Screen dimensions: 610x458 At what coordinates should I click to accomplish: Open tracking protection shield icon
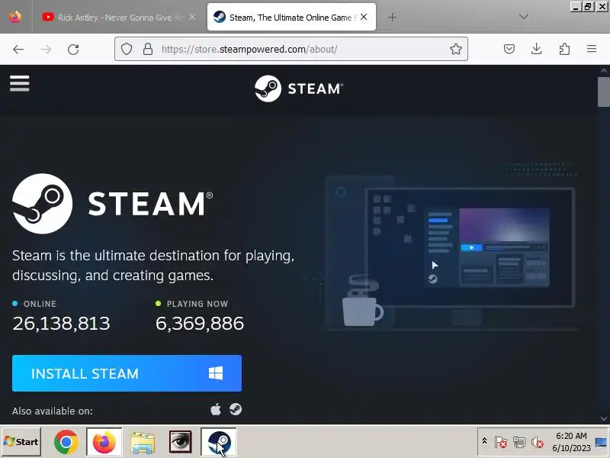tap(127, 49)
